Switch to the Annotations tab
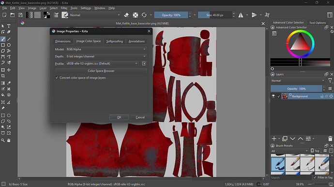 pyautogui.click(x=137, y=41)
